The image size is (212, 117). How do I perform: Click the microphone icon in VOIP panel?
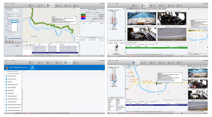pyautogui.click(x=117, y=47)
